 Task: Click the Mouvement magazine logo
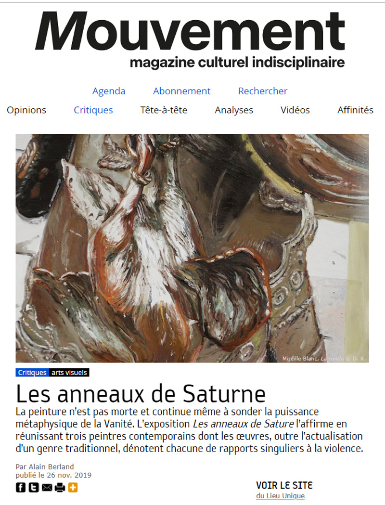[190, 39]
